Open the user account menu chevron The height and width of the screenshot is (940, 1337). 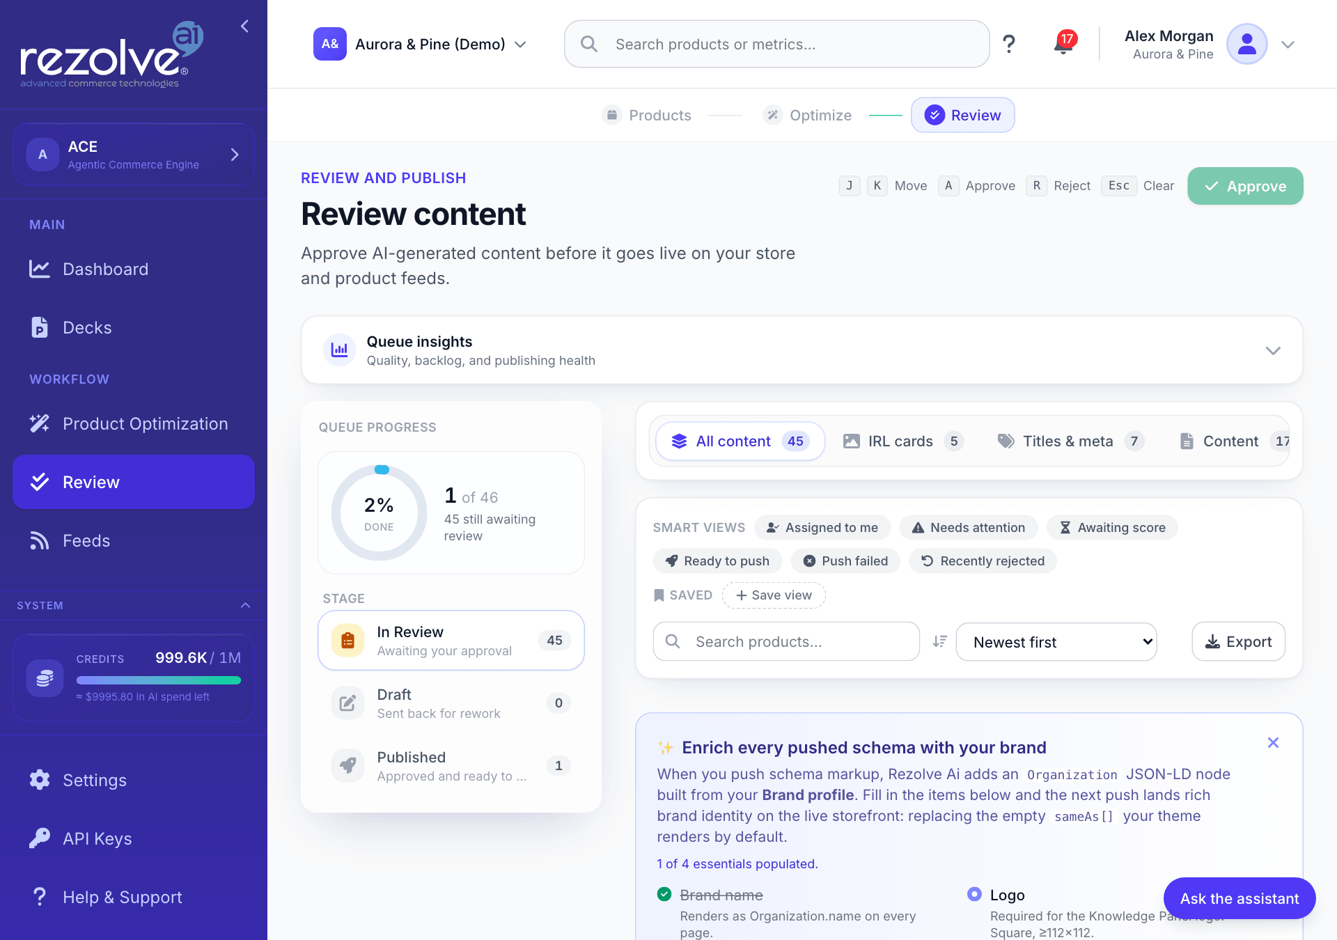coord(1288,45)
